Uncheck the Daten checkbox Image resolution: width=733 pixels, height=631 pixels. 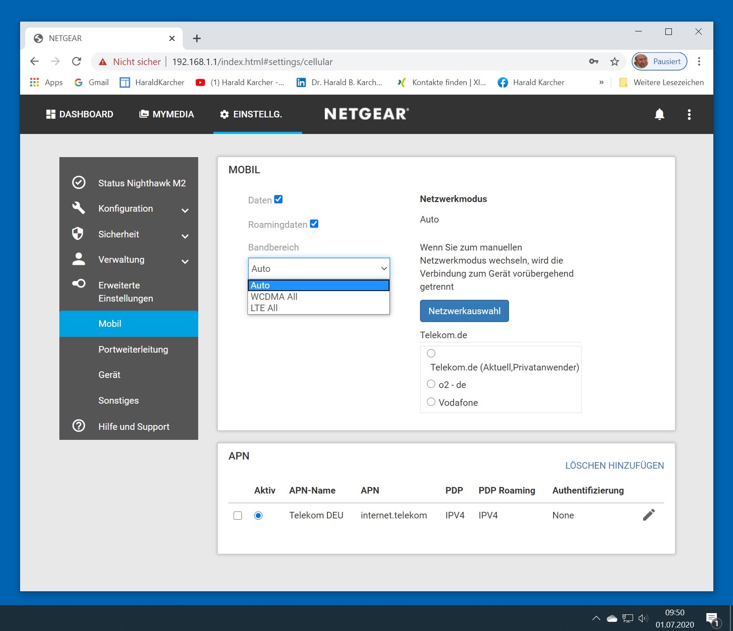point(278,199)
